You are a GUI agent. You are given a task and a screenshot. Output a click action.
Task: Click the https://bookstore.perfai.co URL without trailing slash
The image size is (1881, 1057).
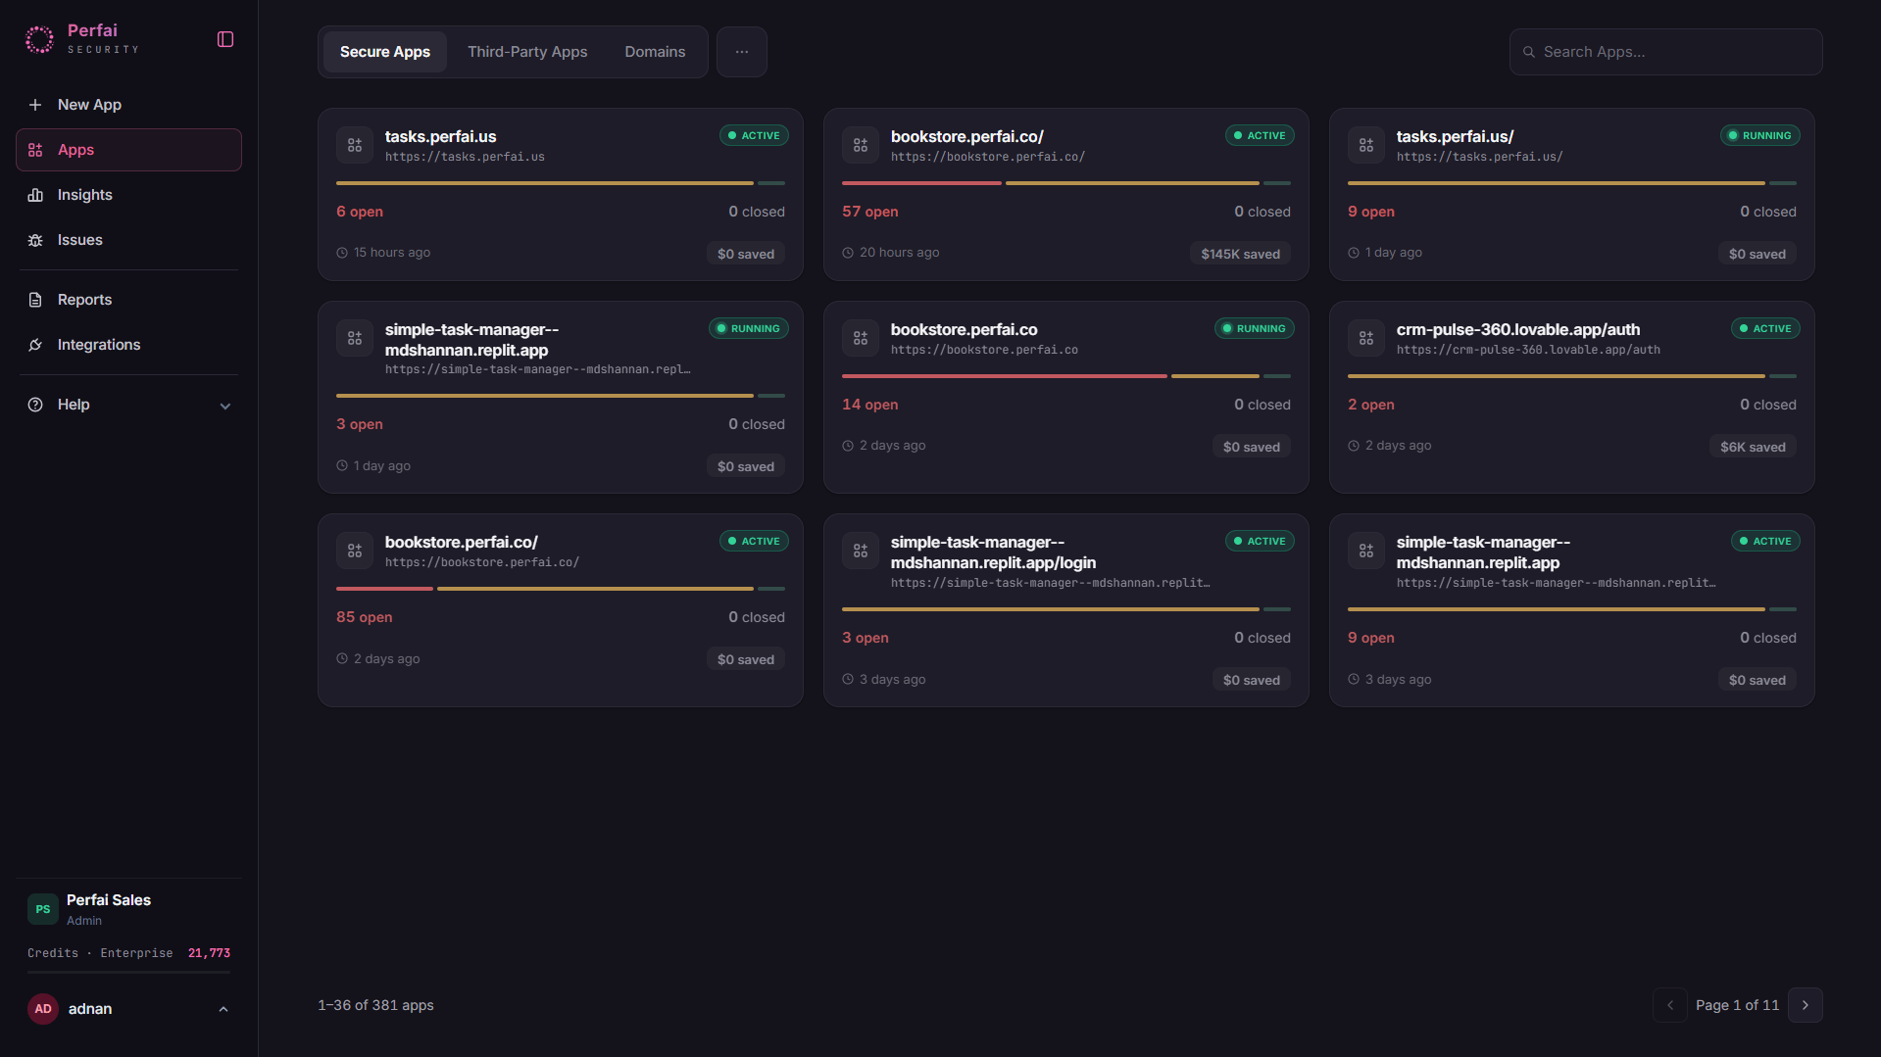tap(984, 350)
